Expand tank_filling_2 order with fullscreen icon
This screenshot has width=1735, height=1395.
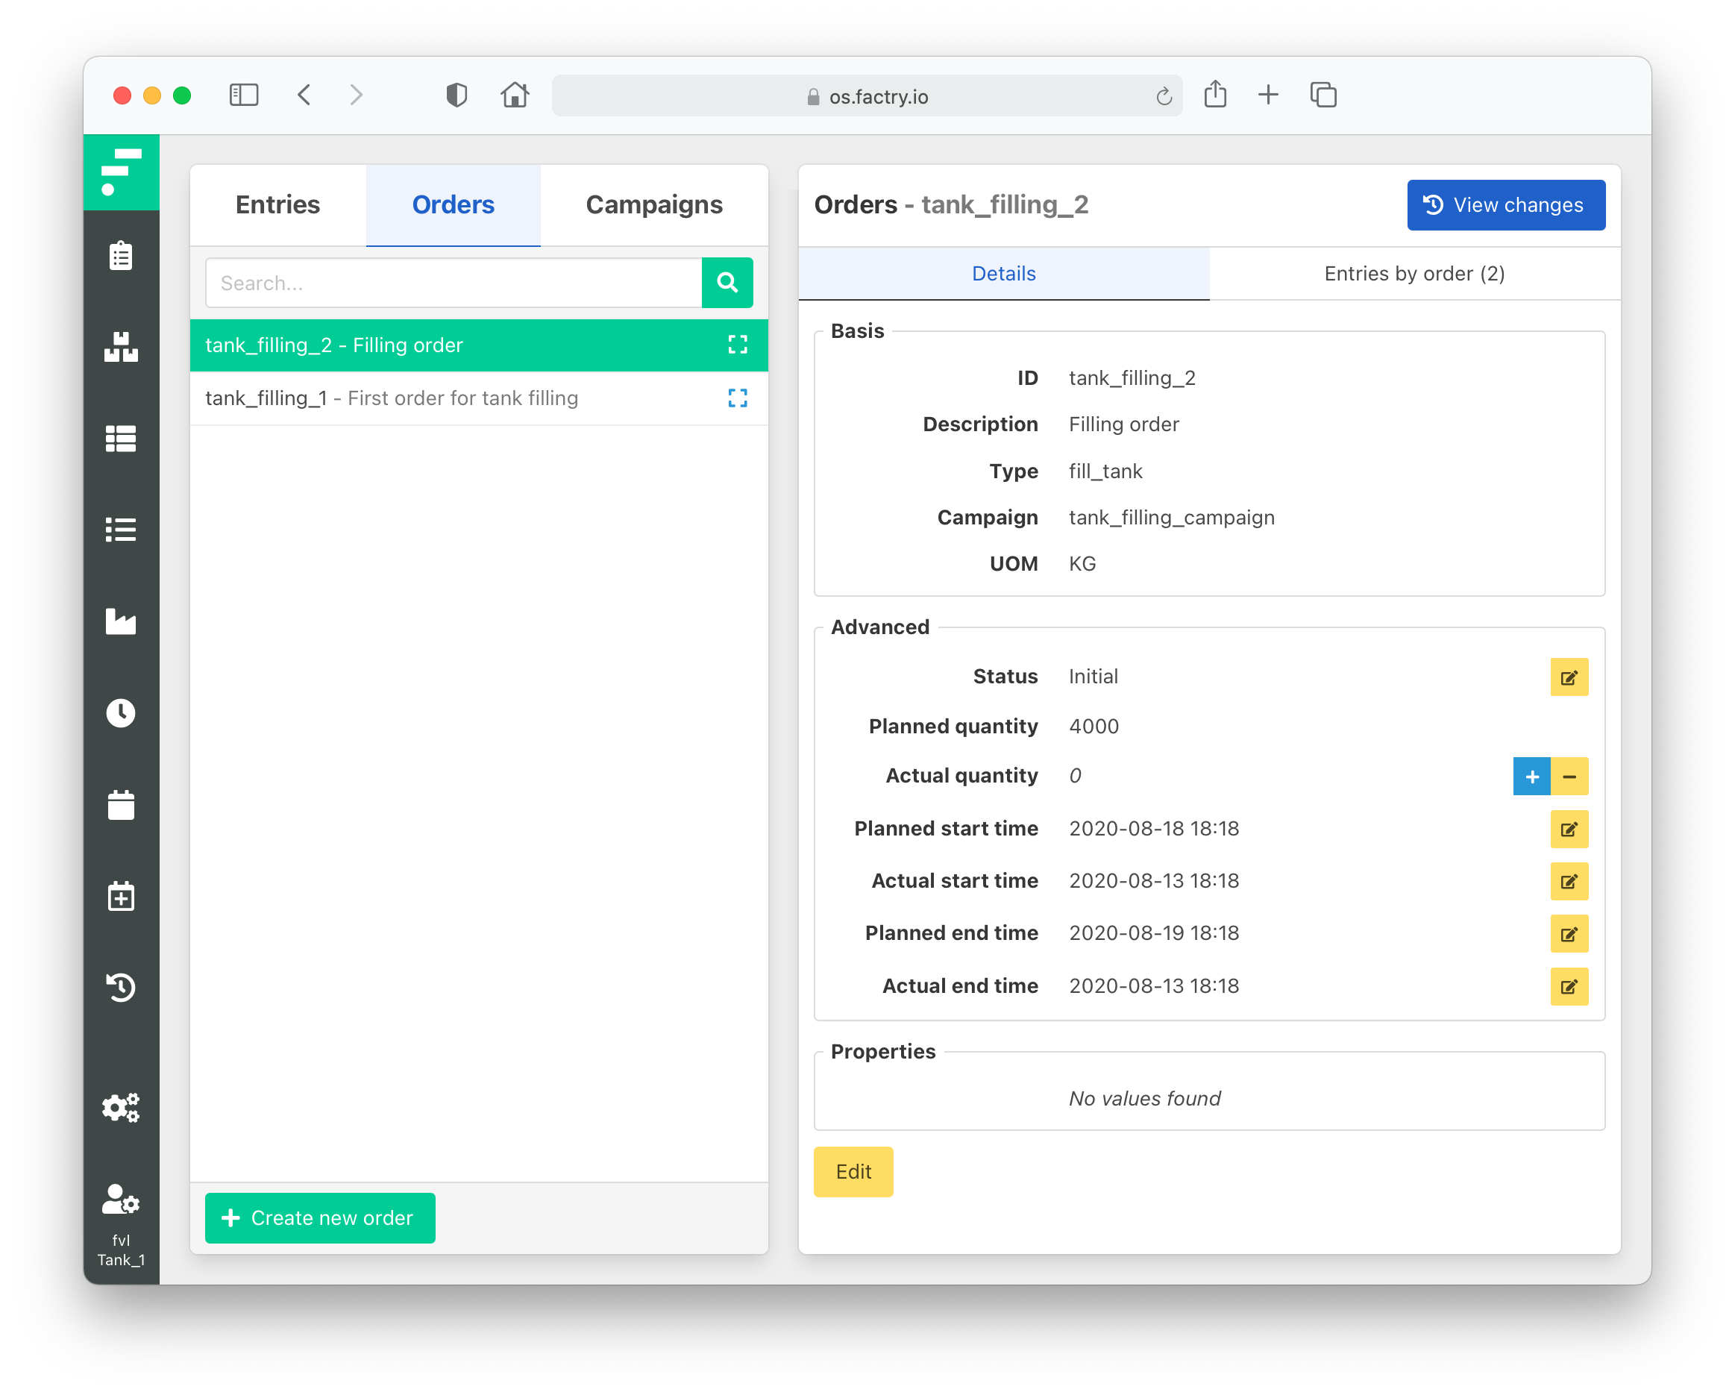click(737, 345)
